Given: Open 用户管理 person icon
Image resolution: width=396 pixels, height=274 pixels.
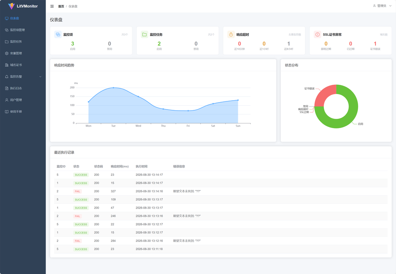Looking at the screenshot, I should point(7,100).
